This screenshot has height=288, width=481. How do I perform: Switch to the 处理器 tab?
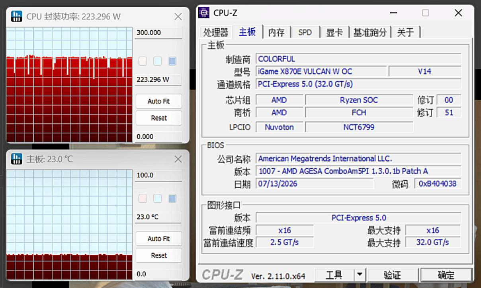point(216,32)
